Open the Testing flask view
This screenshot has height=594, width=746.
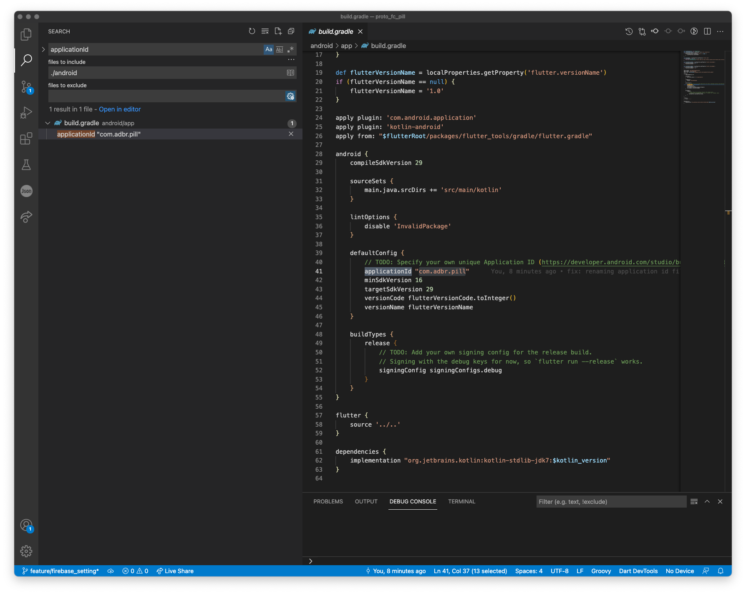(26, 165)
